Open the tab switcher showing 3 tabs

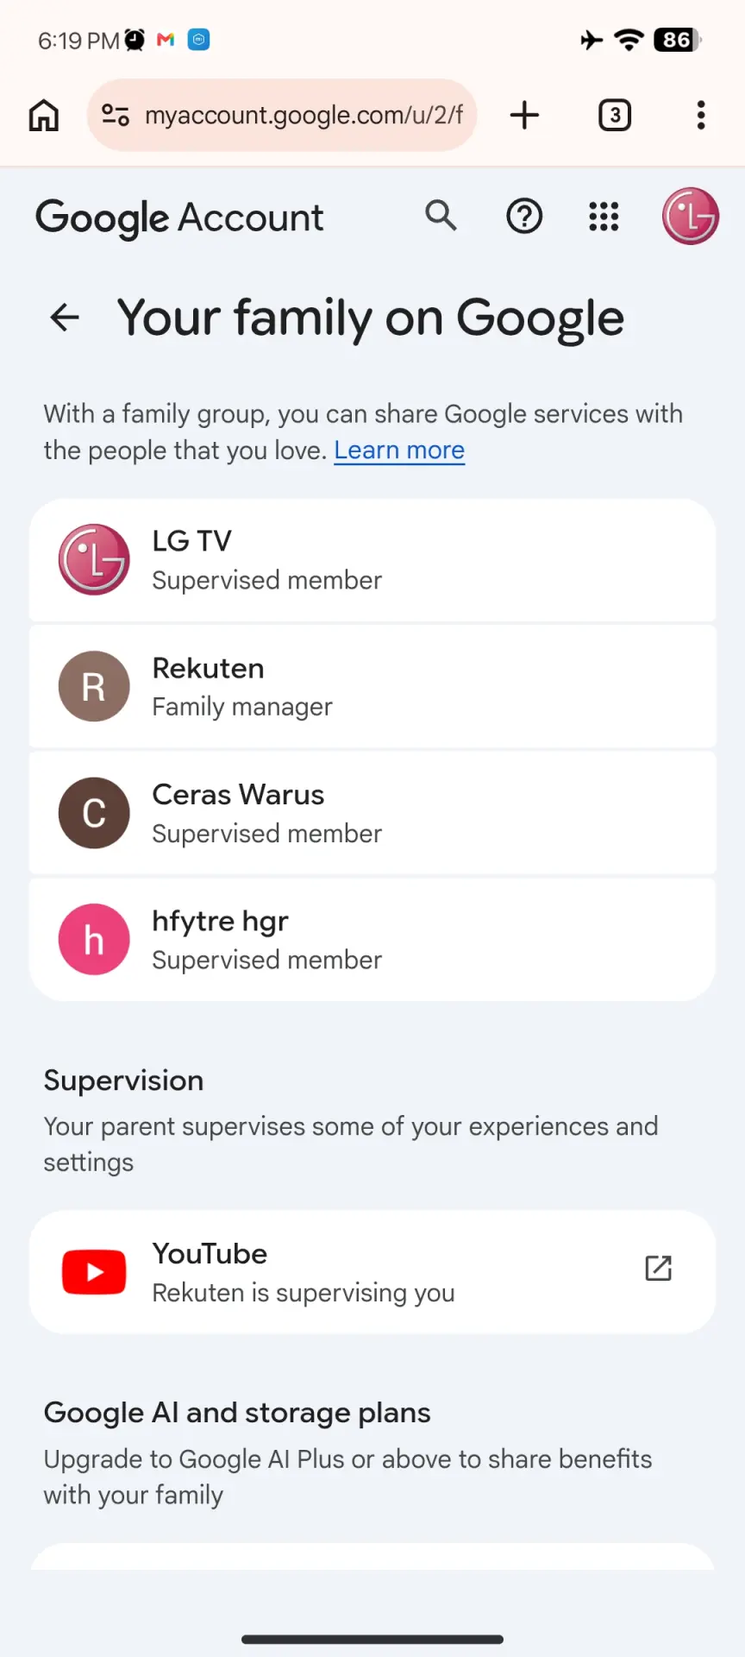coord(615,115)
